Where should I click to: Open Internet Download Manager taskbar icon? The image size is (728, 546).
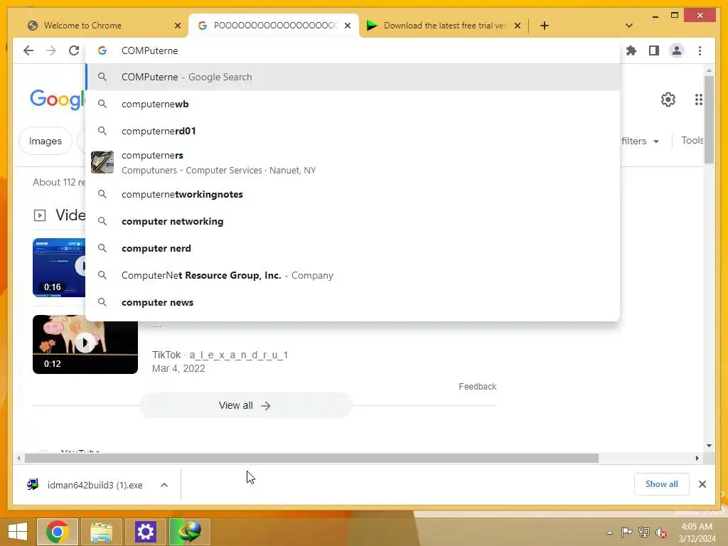click(x=189, y=532)
